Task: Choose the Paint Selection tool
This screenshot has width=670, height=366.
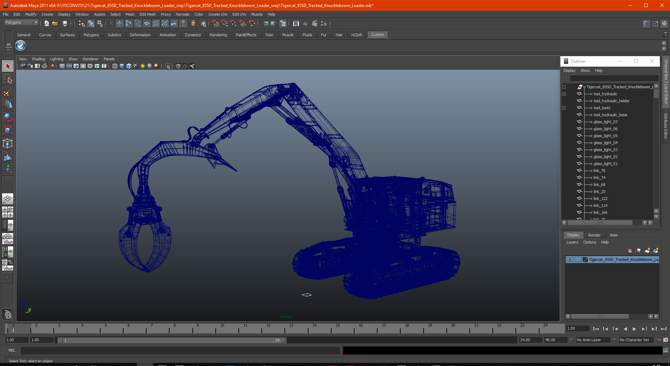Action: pos(8,92)
